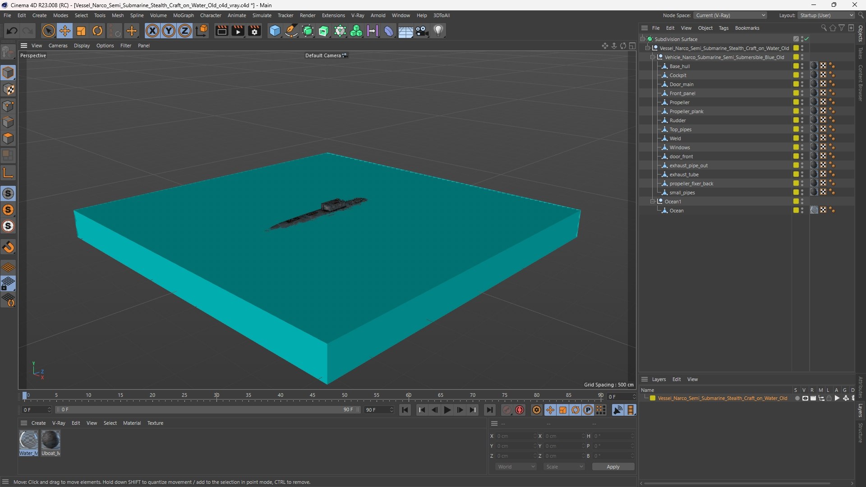Open the MoGraph menu
Viewport: 866px width, 487px height.
183,15
